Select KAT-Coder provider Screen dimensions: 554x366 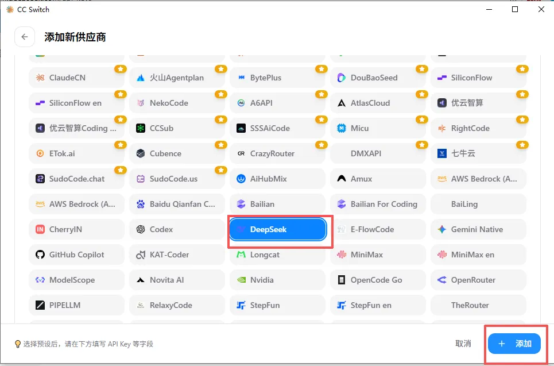coord(177,255)
